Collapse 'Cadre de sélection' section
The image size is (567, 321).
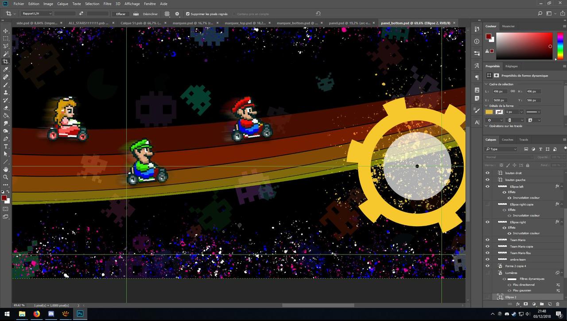(486, 84)
